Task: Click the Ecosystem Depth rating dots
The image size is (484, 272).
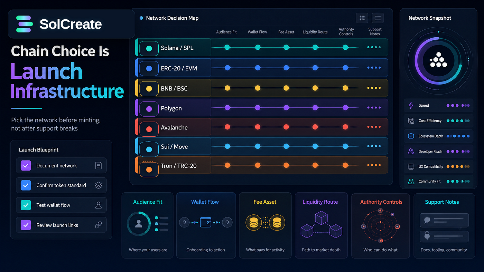Action: point(458,136)
